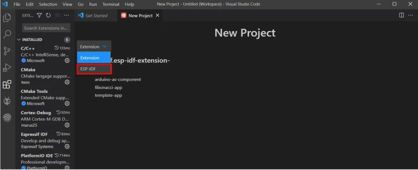418x170 pixels.
Task: Open the Explorer view in activity bar
Action: [x=7, y=18]
